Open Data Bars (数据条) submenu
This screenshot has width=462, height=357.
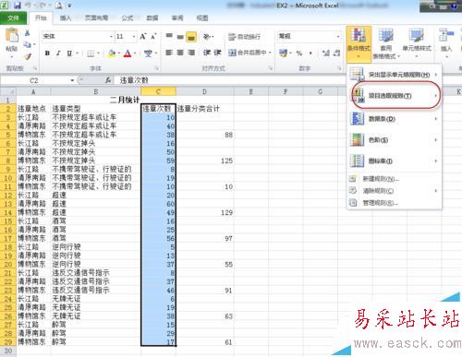click(395, 119)
